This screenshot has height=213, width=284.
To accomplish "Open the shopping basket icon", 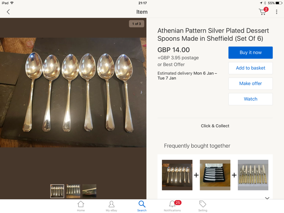I will point(263,12).
